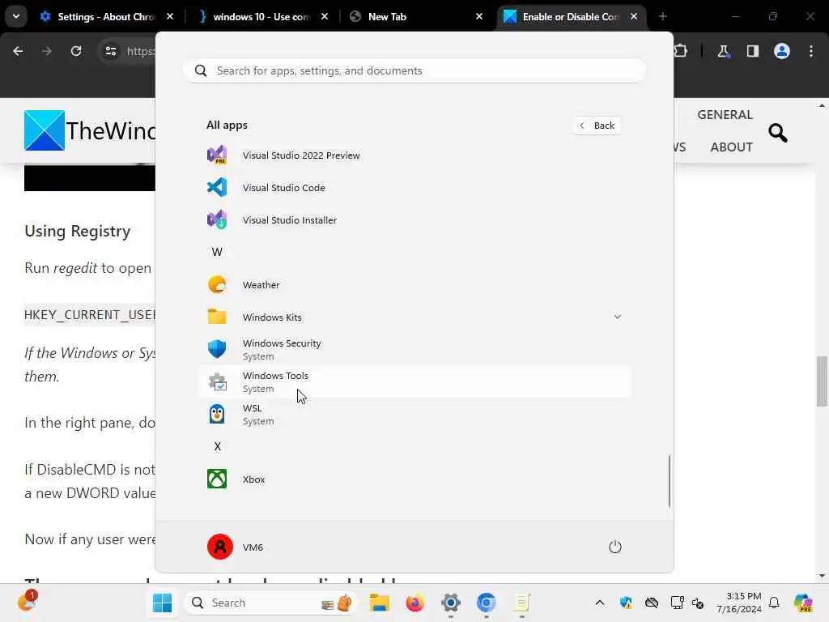829x622 pixels.
Task: Click the VM6 user avatar
Action: tap(220, 547)
